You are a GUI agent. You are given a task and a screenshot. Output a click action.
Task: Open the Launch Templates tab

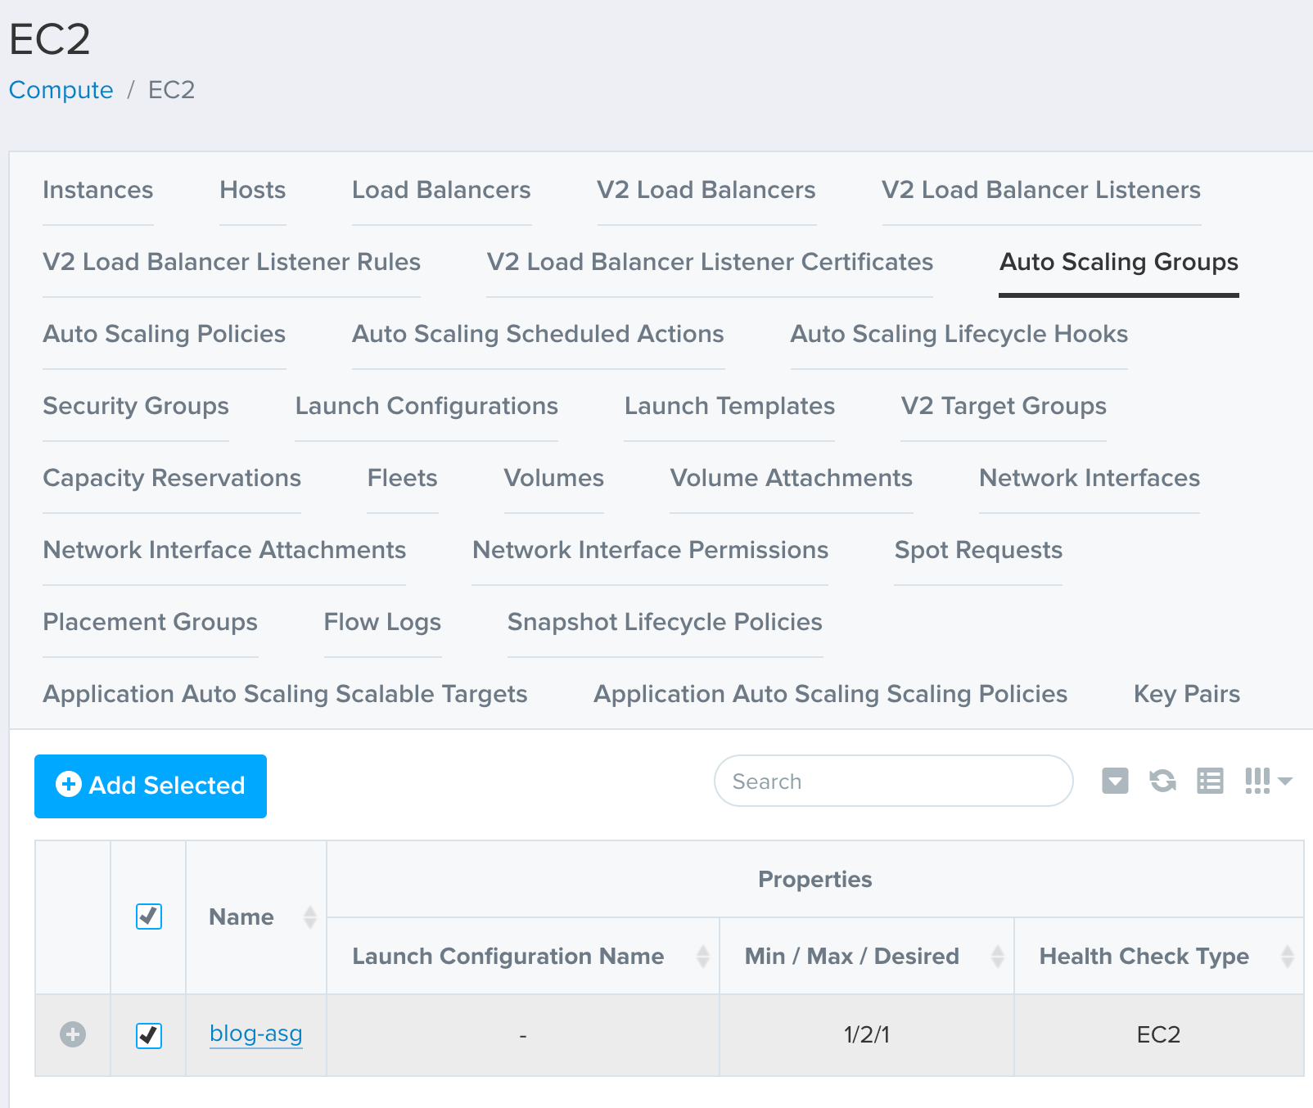[729, 406]
